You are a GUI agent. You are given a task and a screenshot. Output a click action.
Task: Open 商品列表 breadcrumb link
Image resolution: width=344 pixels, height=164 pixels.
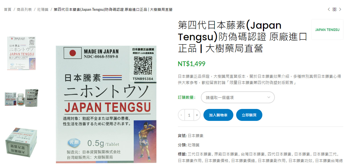(x=24, y=9)
